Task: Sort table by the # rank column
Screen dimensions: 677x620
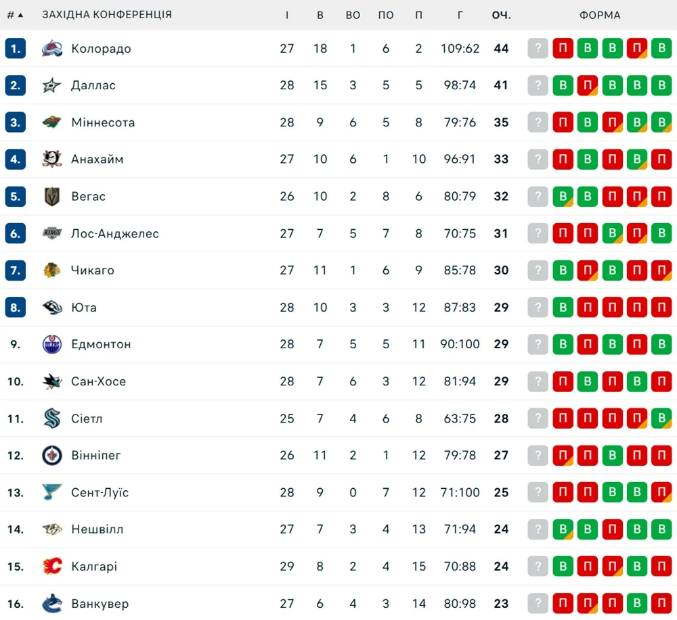Action: [14, 15]
